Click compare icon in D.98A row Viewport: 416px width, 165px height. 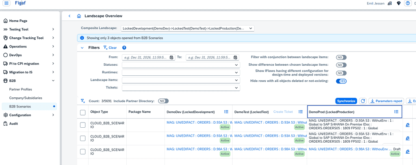tap(407, 152)
